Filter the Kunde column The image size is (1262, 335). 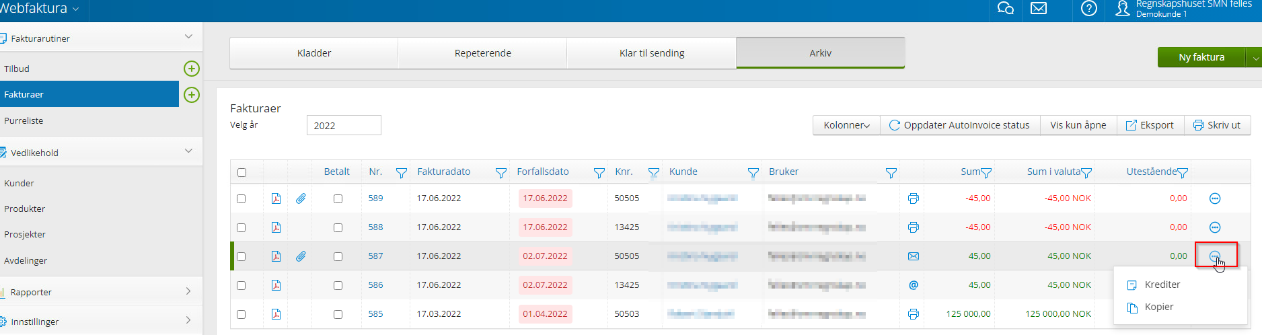click(753, 173)
